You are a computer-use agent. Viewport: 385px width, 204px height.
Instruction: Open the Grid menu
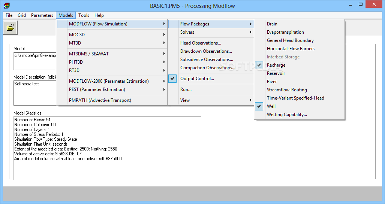pyautogui.click(x=22, y=15)
